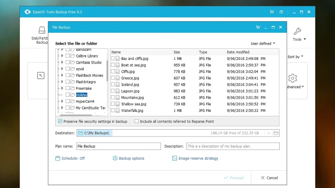Open the Tools wrench icon
The width and height of the screenshot is (335, 188).
(x=297, y=31)
